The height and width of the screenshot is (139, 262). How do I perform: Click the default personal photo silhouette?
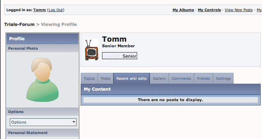42,80
